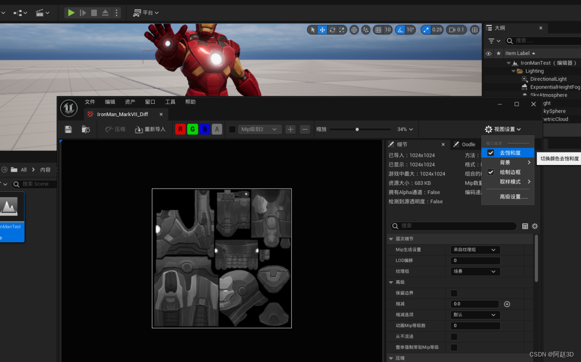Activate the Scale gizmo tool
The image size is (581, 362).
(x=341, y=30)
